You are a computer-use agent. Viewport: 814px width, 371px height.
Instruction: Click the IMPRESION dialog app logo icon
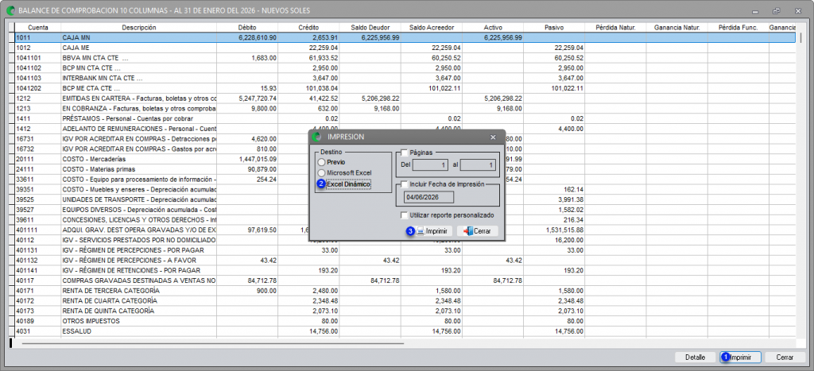317,137
